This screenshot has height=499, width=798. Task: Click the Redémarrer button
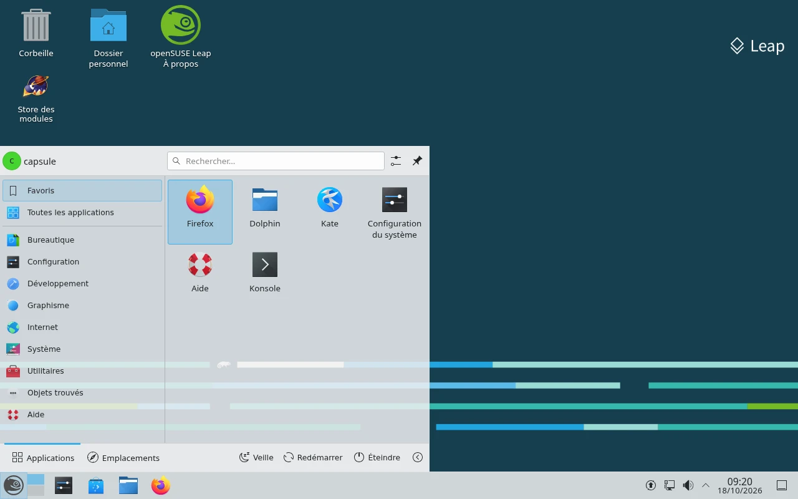coord(313,458)
